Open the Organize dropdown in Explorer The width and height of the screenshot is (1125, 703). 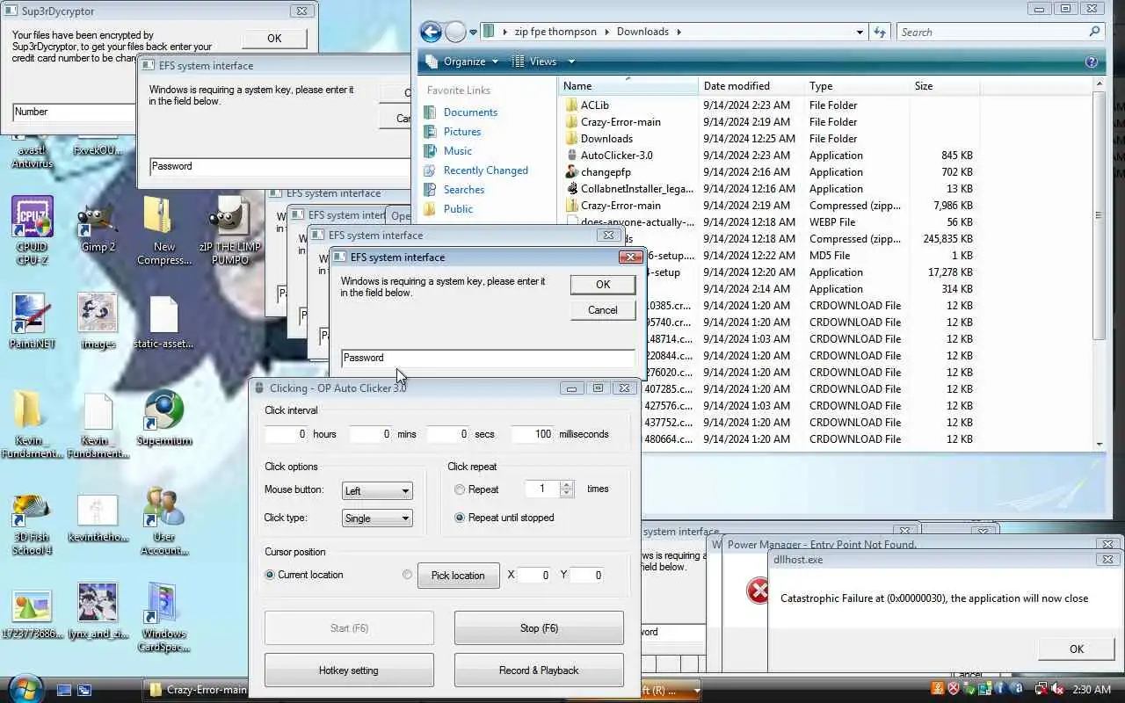[x=461, y=62]
